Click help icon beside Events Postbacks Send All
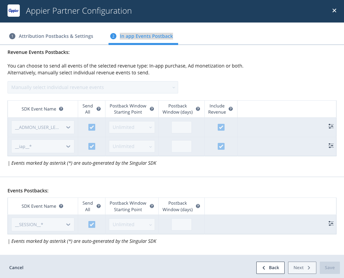The height and width of the screenshot is (278, 344). [x=99, y=206]
